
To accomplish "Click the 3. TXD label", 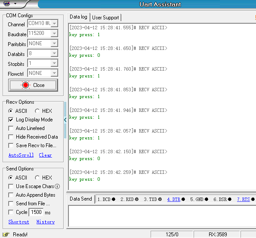I will point(150,199).
